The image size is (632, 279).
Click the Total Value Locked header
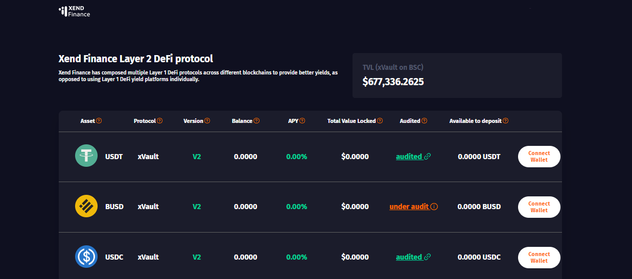click(x=352, y=121)
